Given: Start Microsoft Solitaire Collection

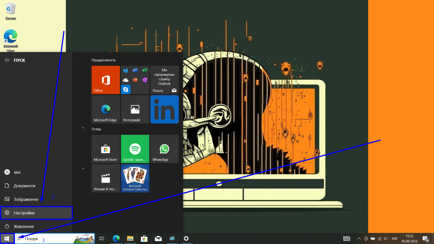Looking at the screenshot, I should click(x=135, y=178).
